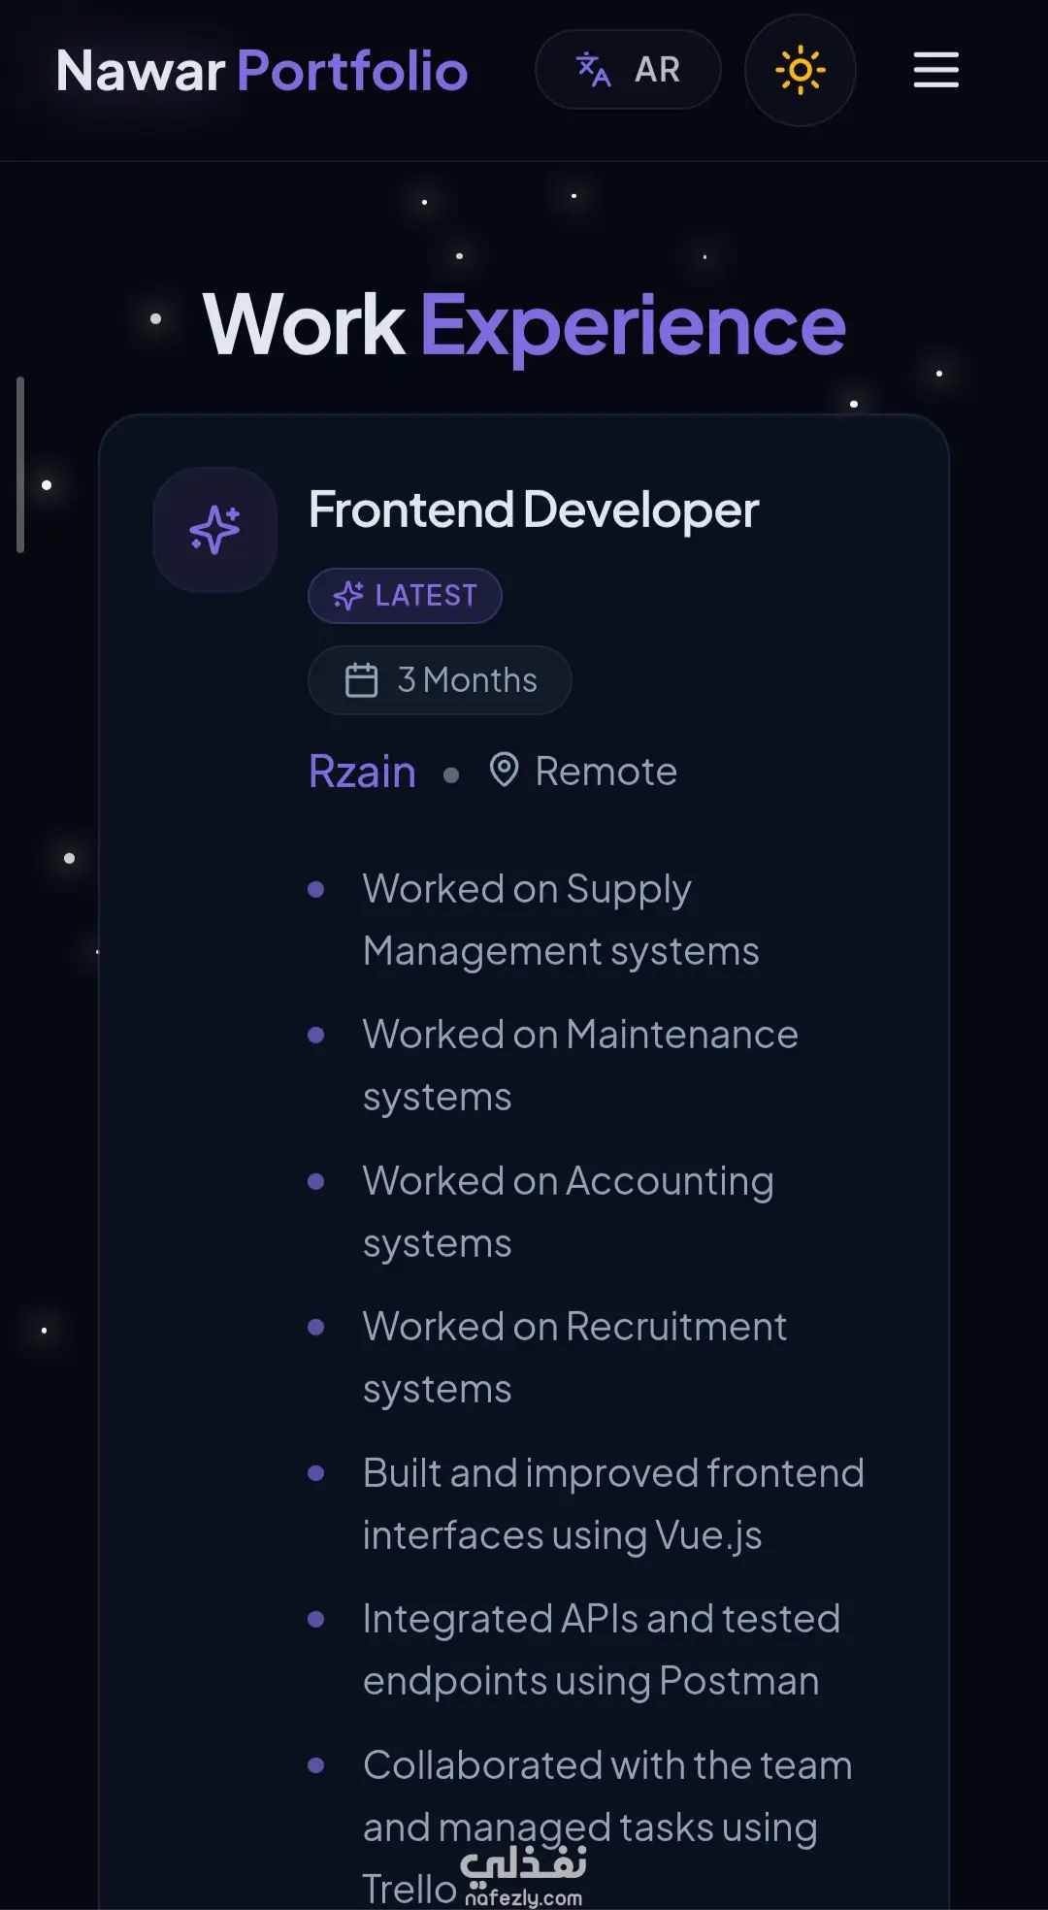The width and height of the screenshot is (1048, 1910).
Task: Select the Postman API integration entry
Action: [x=602, y=1650]
